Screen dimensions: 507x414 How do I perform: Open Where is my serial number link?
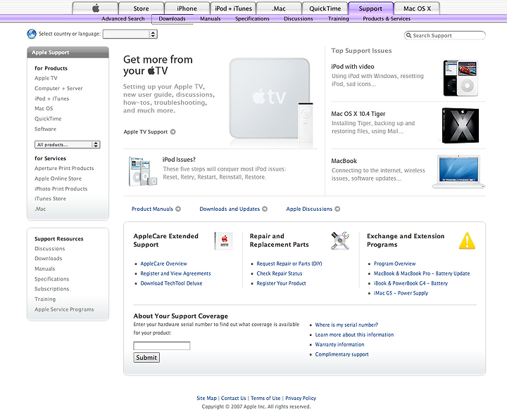click(x=346, y=325)
